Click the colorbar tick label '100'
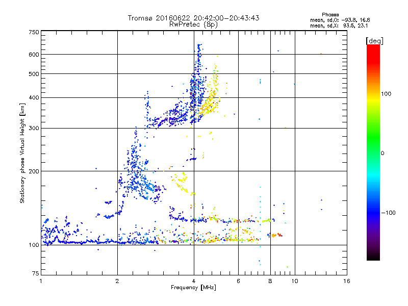Viewport: 408px width, 306px height. pos(386,94)
